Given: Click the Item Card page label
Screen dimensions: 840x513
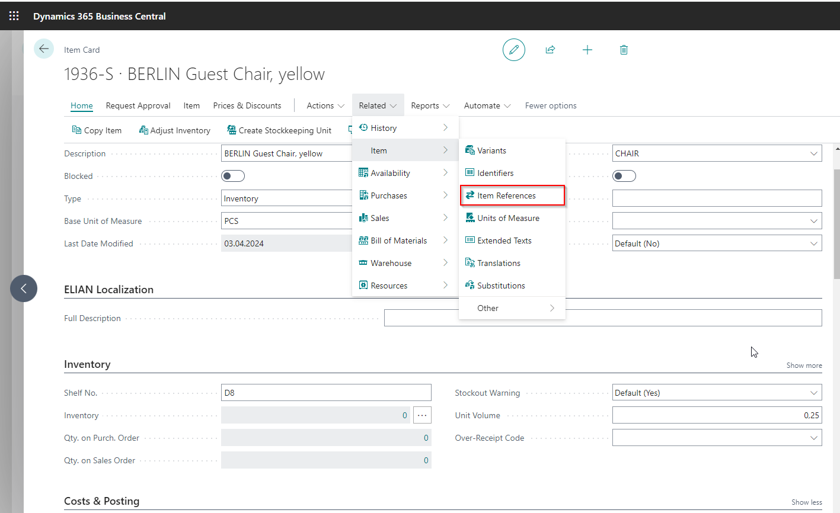Looking at the screenshot, I should tap(82, 50).
